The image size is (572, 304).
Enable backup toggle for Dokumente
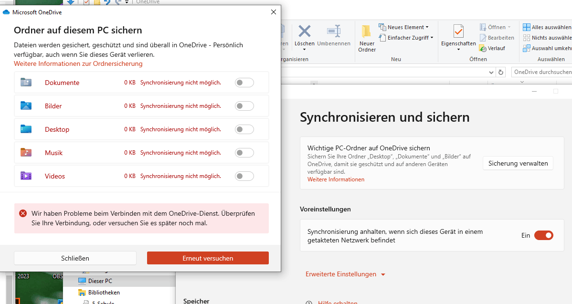coord(244,83)
